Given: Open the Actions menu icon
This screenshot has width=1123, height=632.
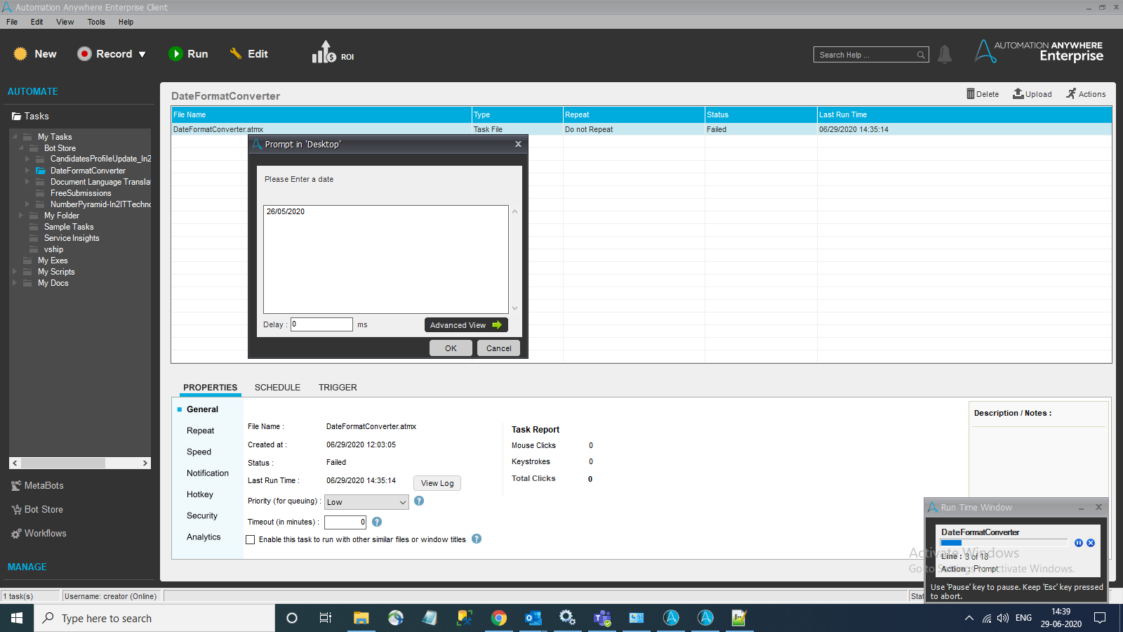Looking at the screenshot, I should (x=1071, y=94).
